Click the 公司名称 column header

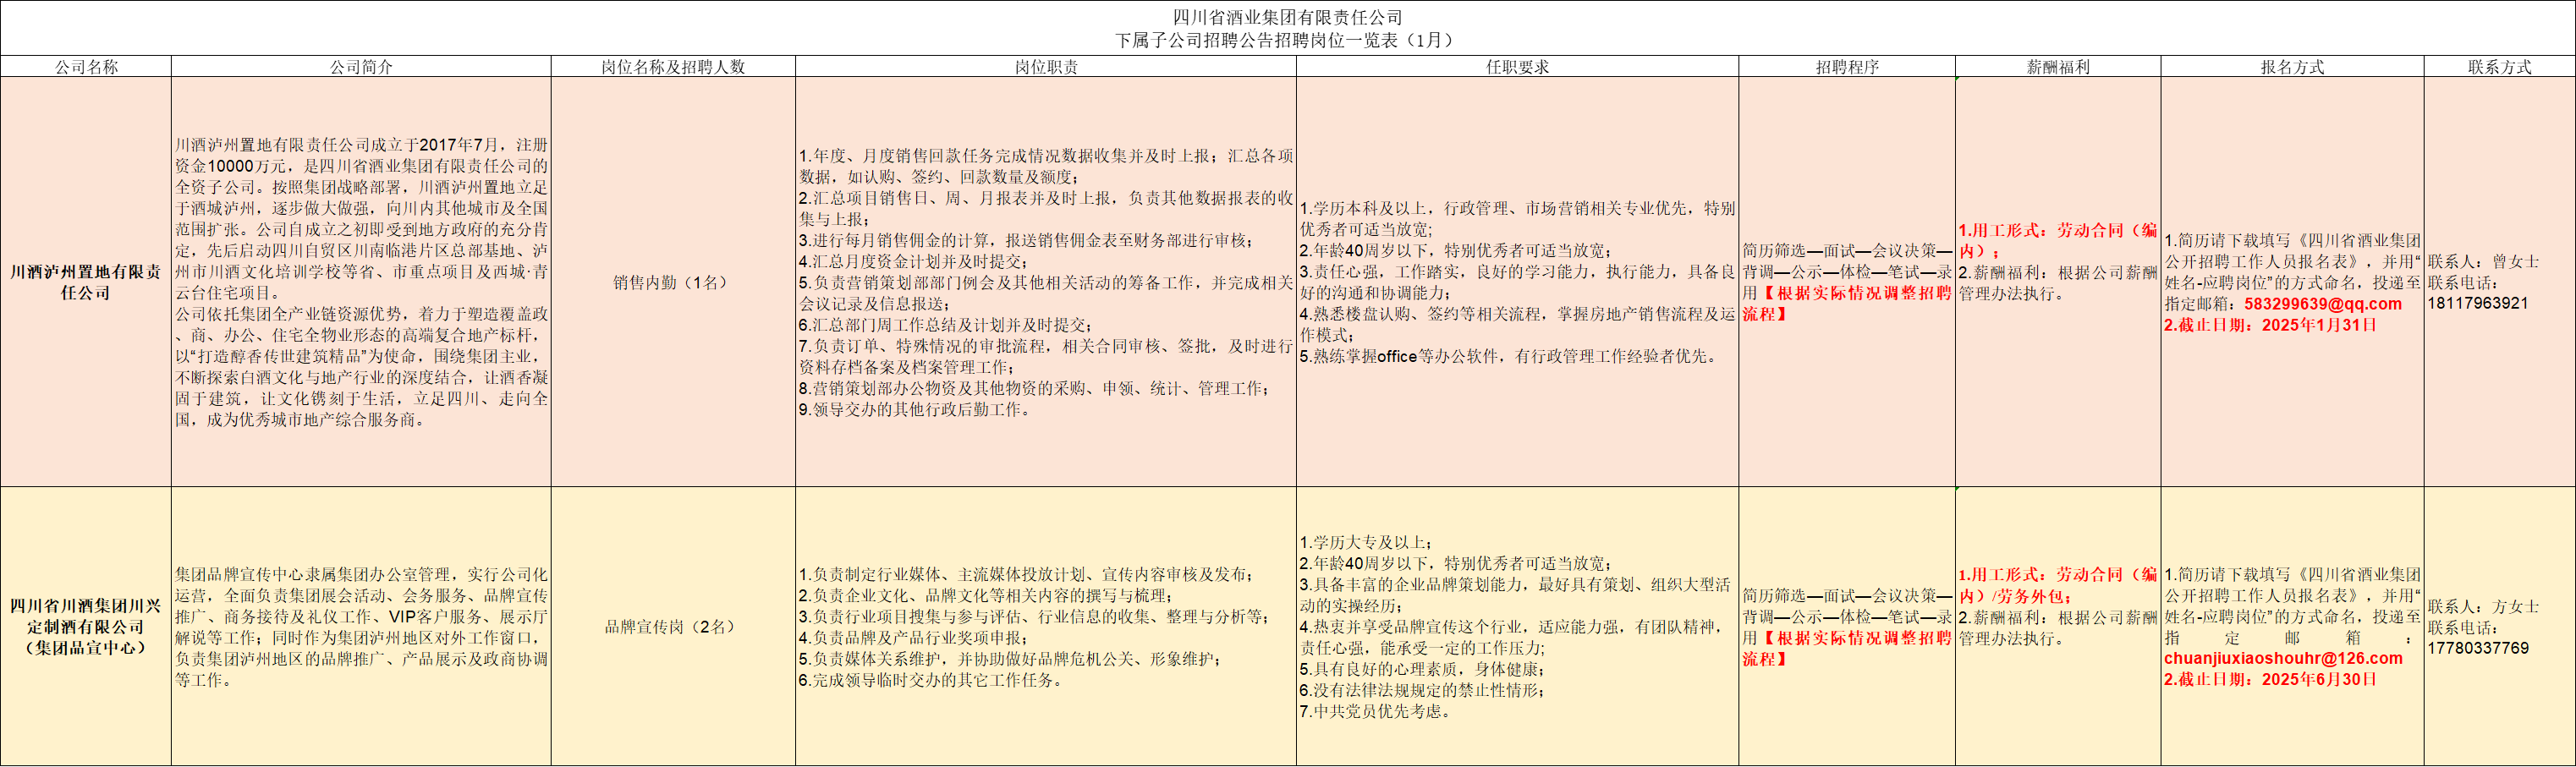tap(86, 66)
